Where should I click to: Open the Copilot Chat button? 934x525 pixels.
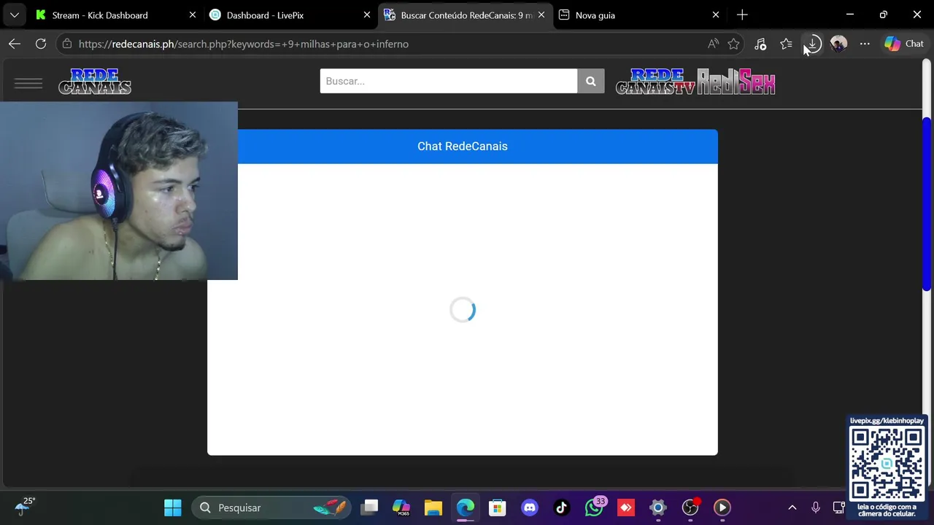904,44
